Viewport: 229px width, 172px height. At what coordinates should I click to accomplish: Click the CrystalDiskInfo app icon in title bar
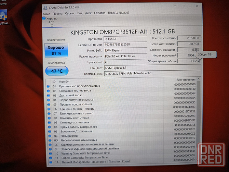pyautogui.click(x=45, y=8)
